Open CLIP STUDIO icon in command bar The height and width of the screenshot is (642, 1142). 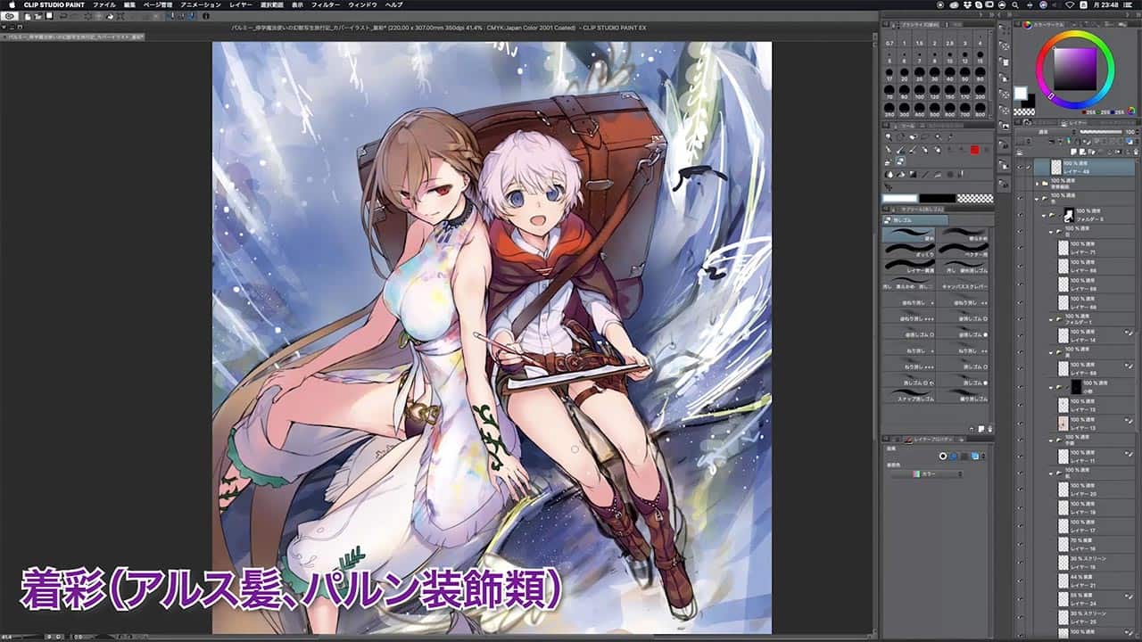point(11,15)
